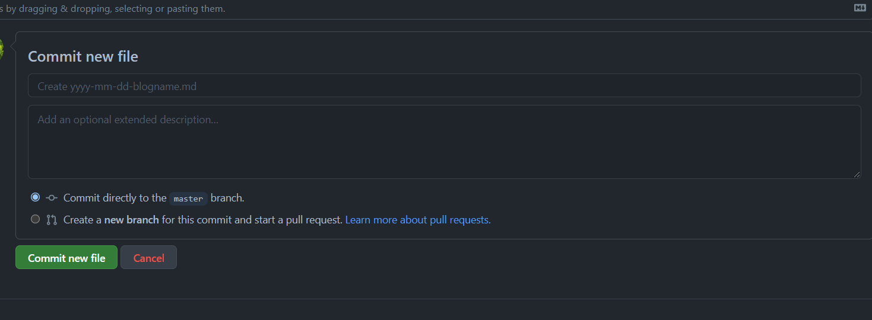Click the word "branch." after the master badge

point(227,198)
